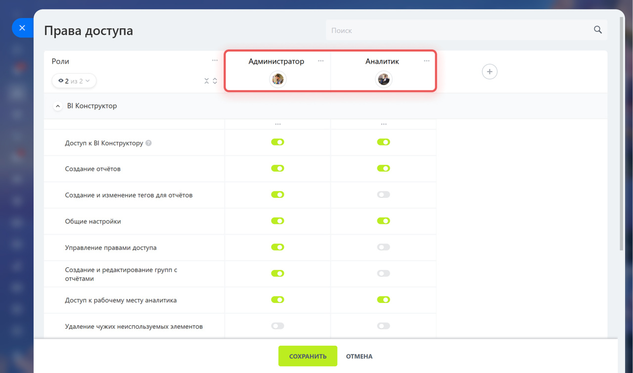Toggle Доступ к BI Конструктору for Аналитик
Image resolution: width=633 pixels, height=373 pixels.
383,142
